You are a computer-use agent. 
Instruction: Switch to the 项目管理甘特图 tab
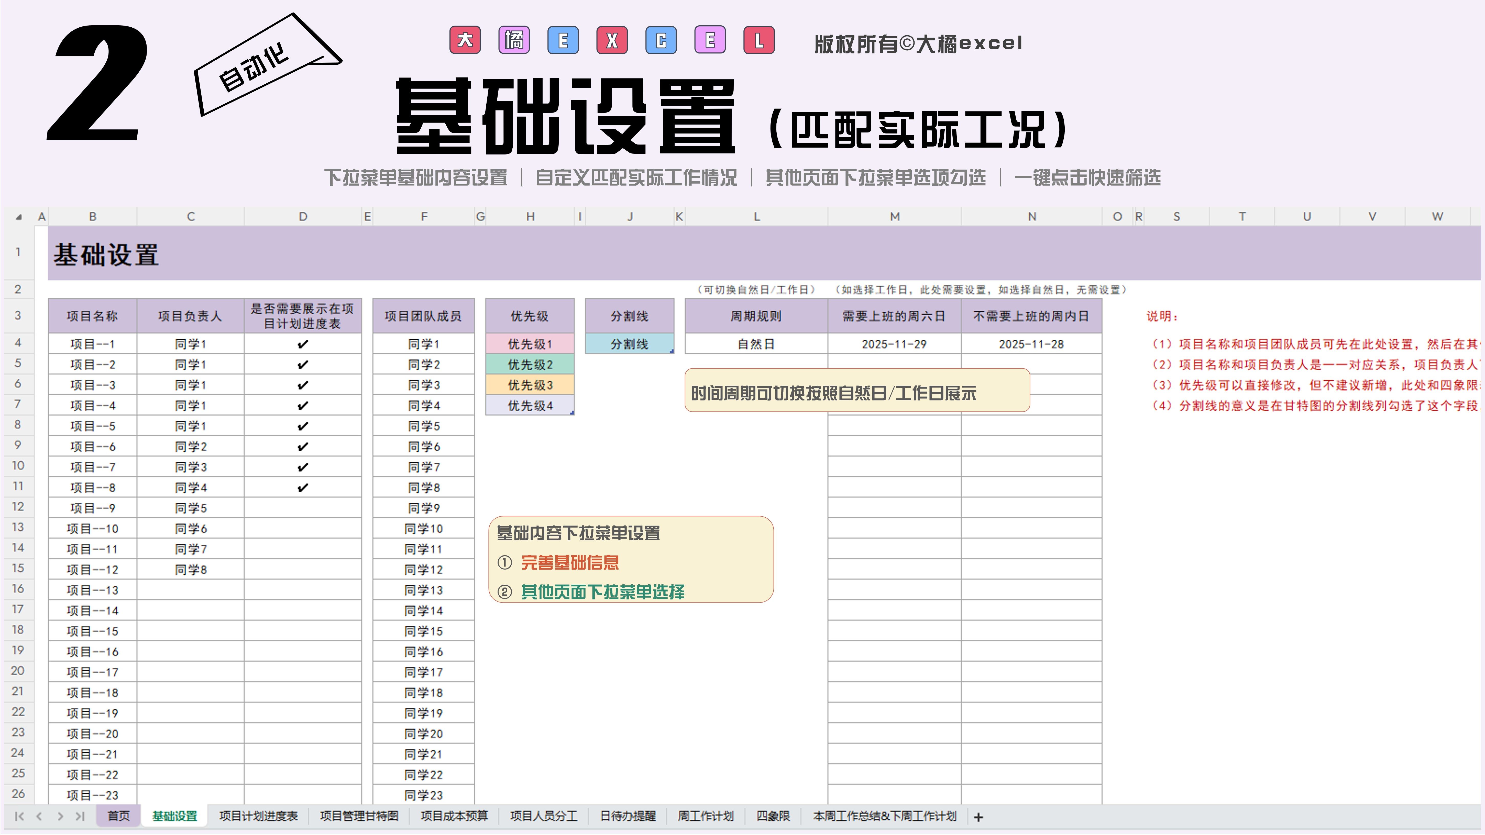pyautogui.click(x=359, y=817)
